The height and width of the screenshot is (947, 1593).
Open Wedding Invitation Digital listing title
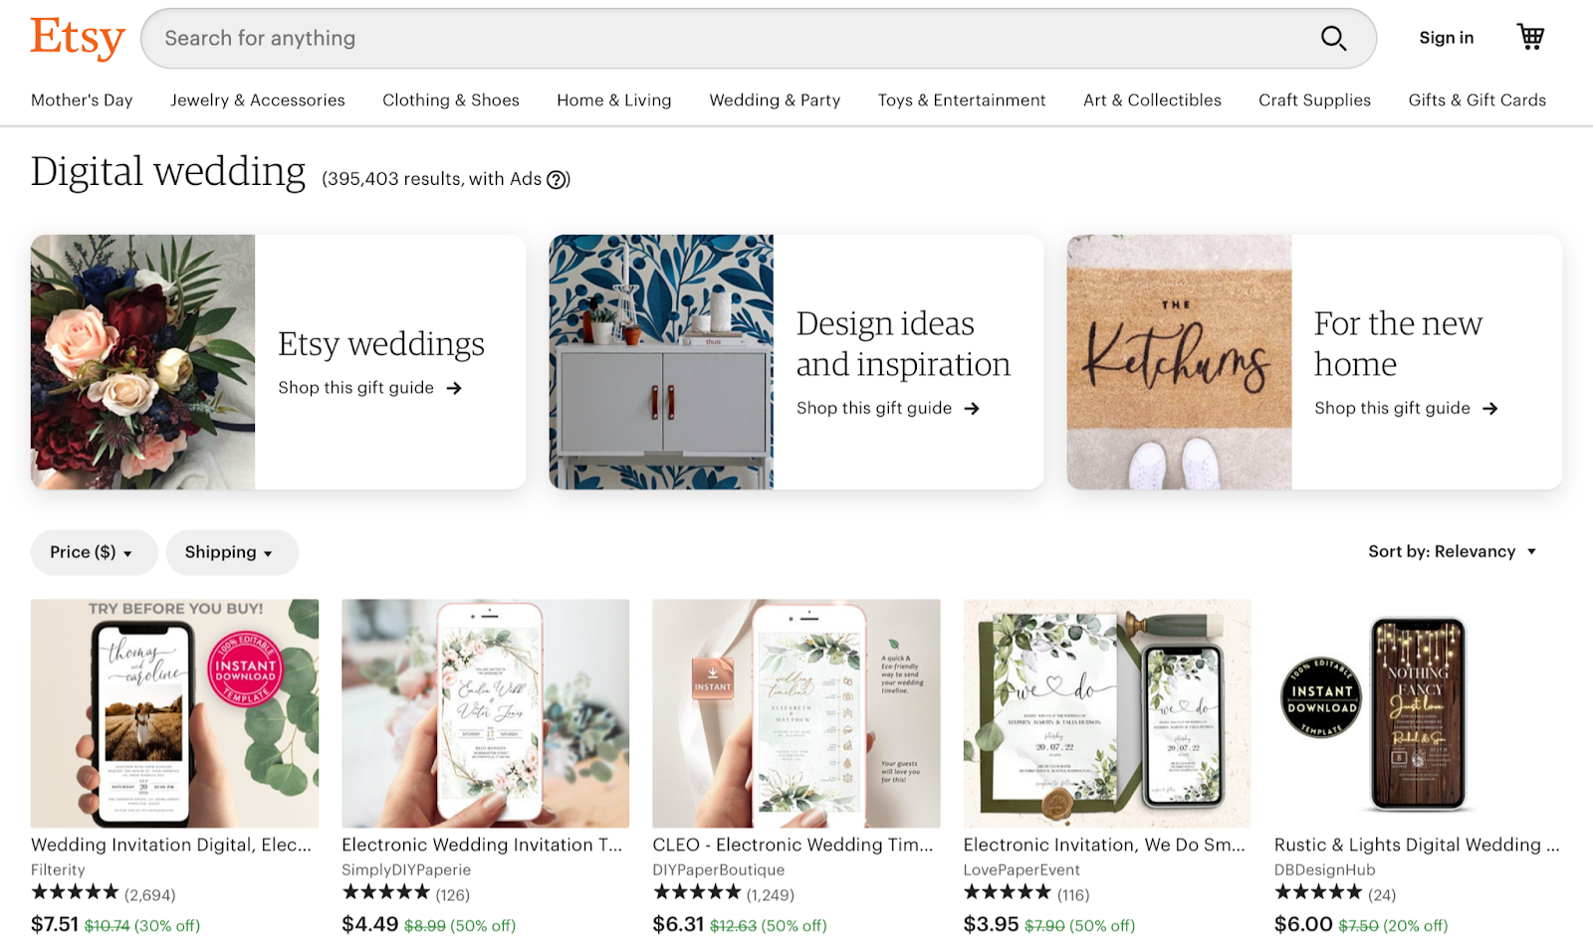coord(171,845)
